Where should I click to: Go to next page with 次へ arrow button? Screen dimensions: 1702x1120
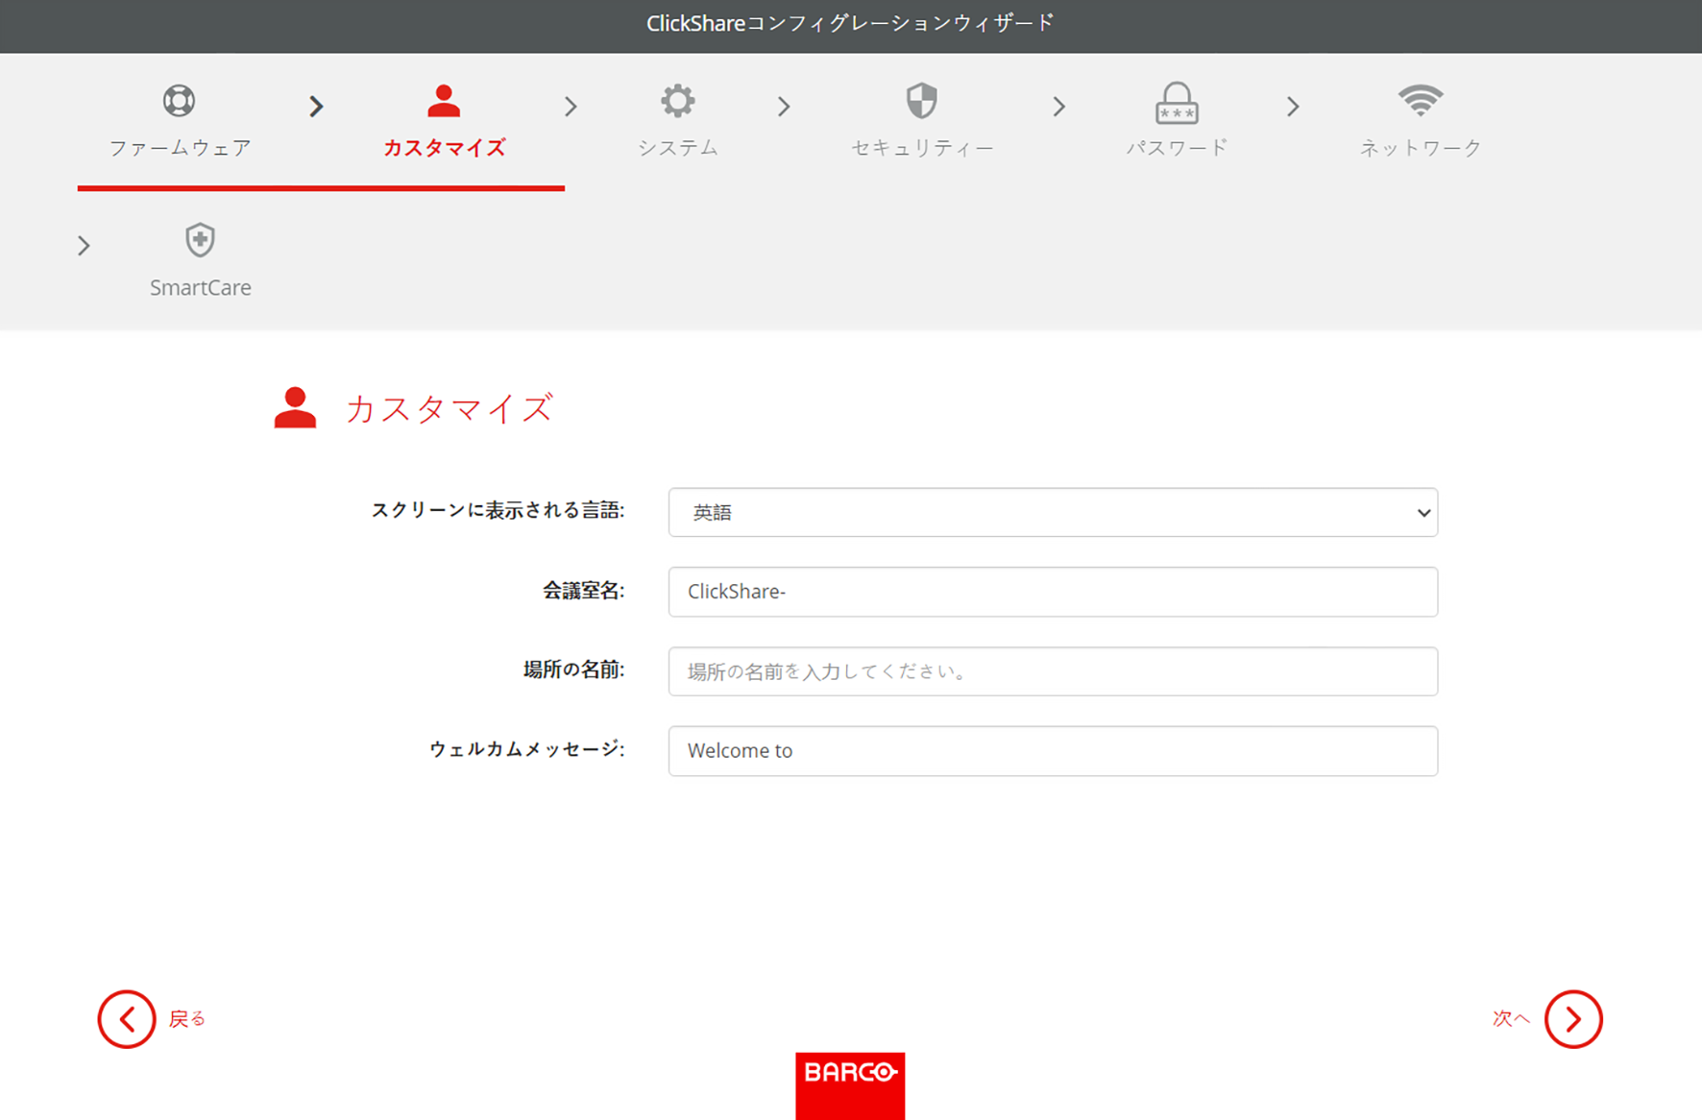1573,1019
